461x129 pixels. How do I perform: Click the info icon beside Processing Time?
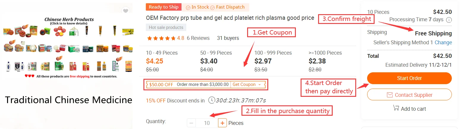449,20
